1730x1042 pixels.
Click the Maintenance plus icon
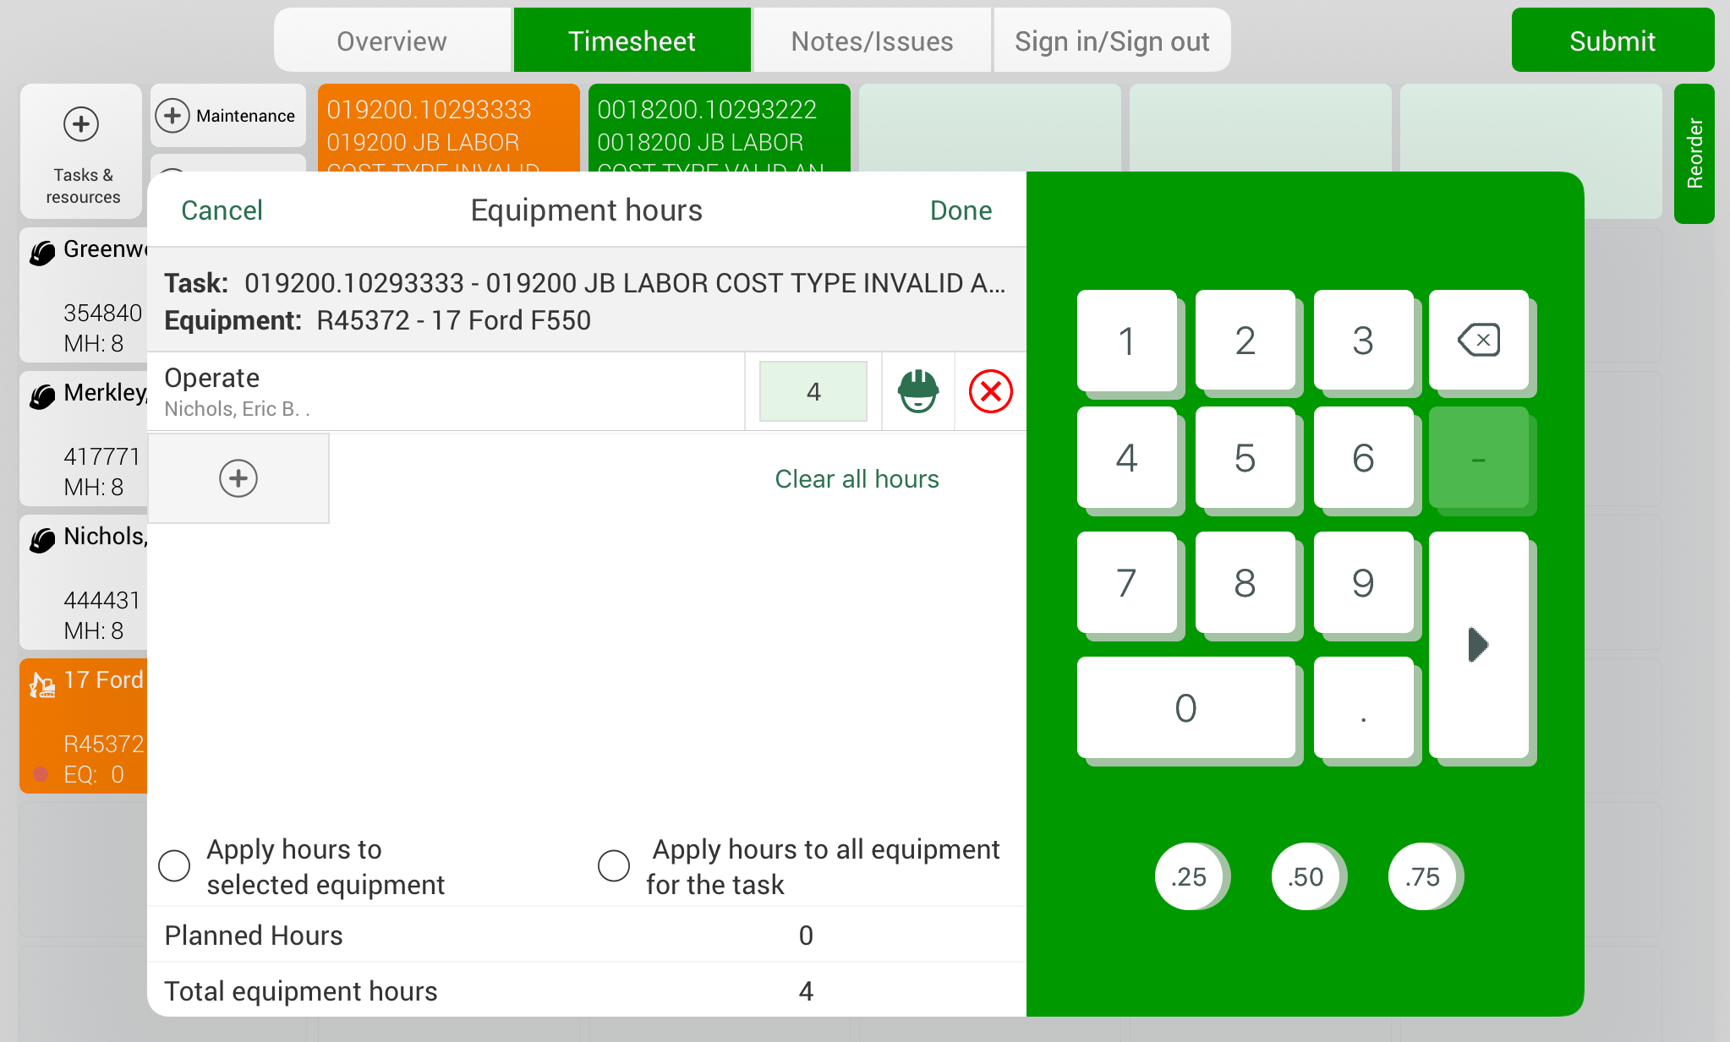[x=172, y=116]
